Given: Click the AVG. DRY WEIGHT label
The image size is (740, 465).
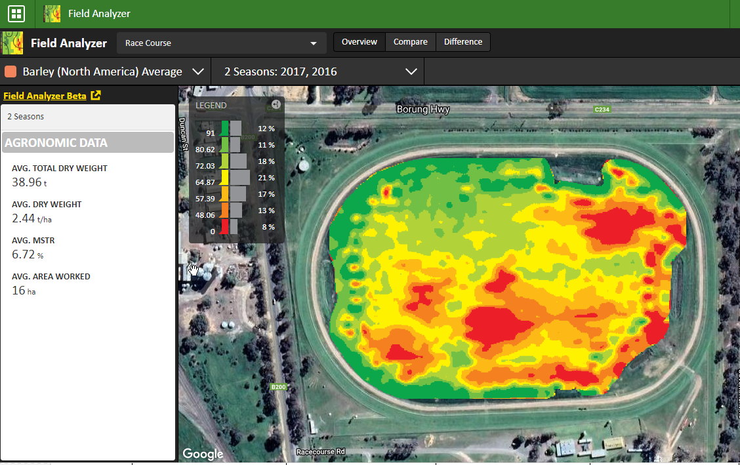Looking at the screenshot, I should coord(47,204).
